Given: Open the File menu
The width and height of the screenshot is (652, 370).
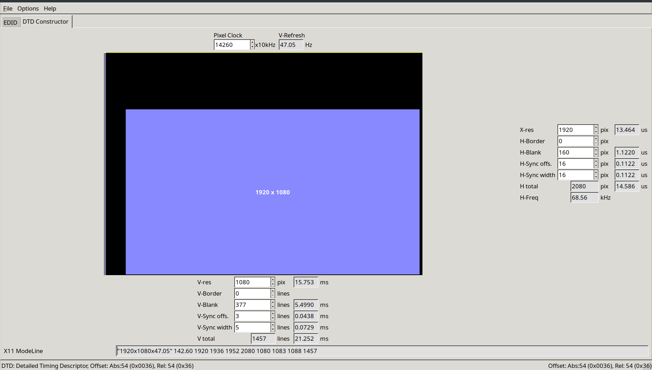Looking at the screenshot, I should (x=8, y=8).
